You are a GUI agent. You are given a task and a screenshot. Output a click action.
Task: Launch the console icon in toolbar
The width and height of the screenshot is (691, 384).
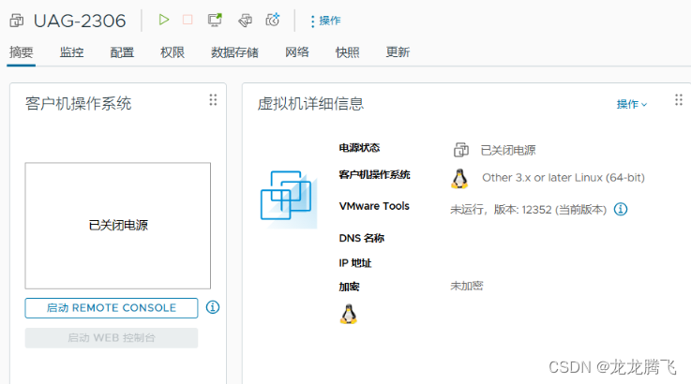coord(215,20)
